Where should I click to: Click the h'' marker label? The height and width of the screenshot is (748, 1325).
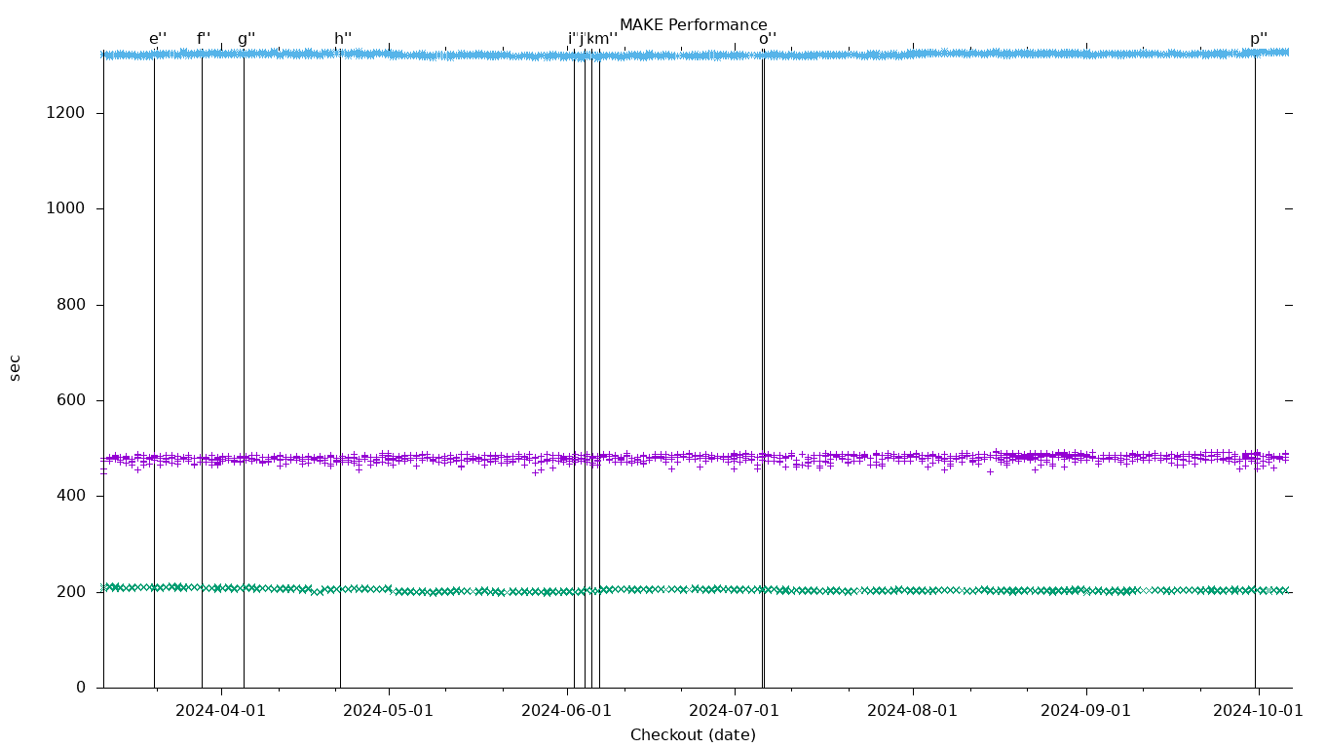click(343, 39)
